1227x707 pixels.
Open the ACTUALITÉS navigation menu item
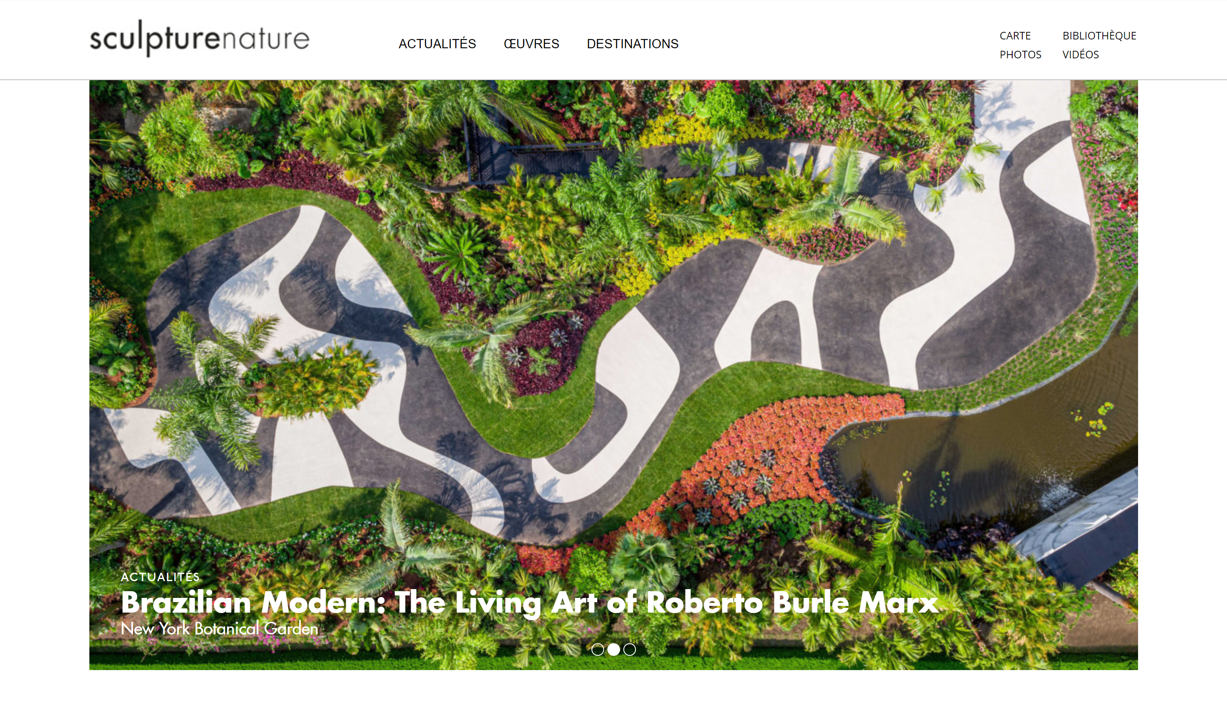tap(437, 44)
